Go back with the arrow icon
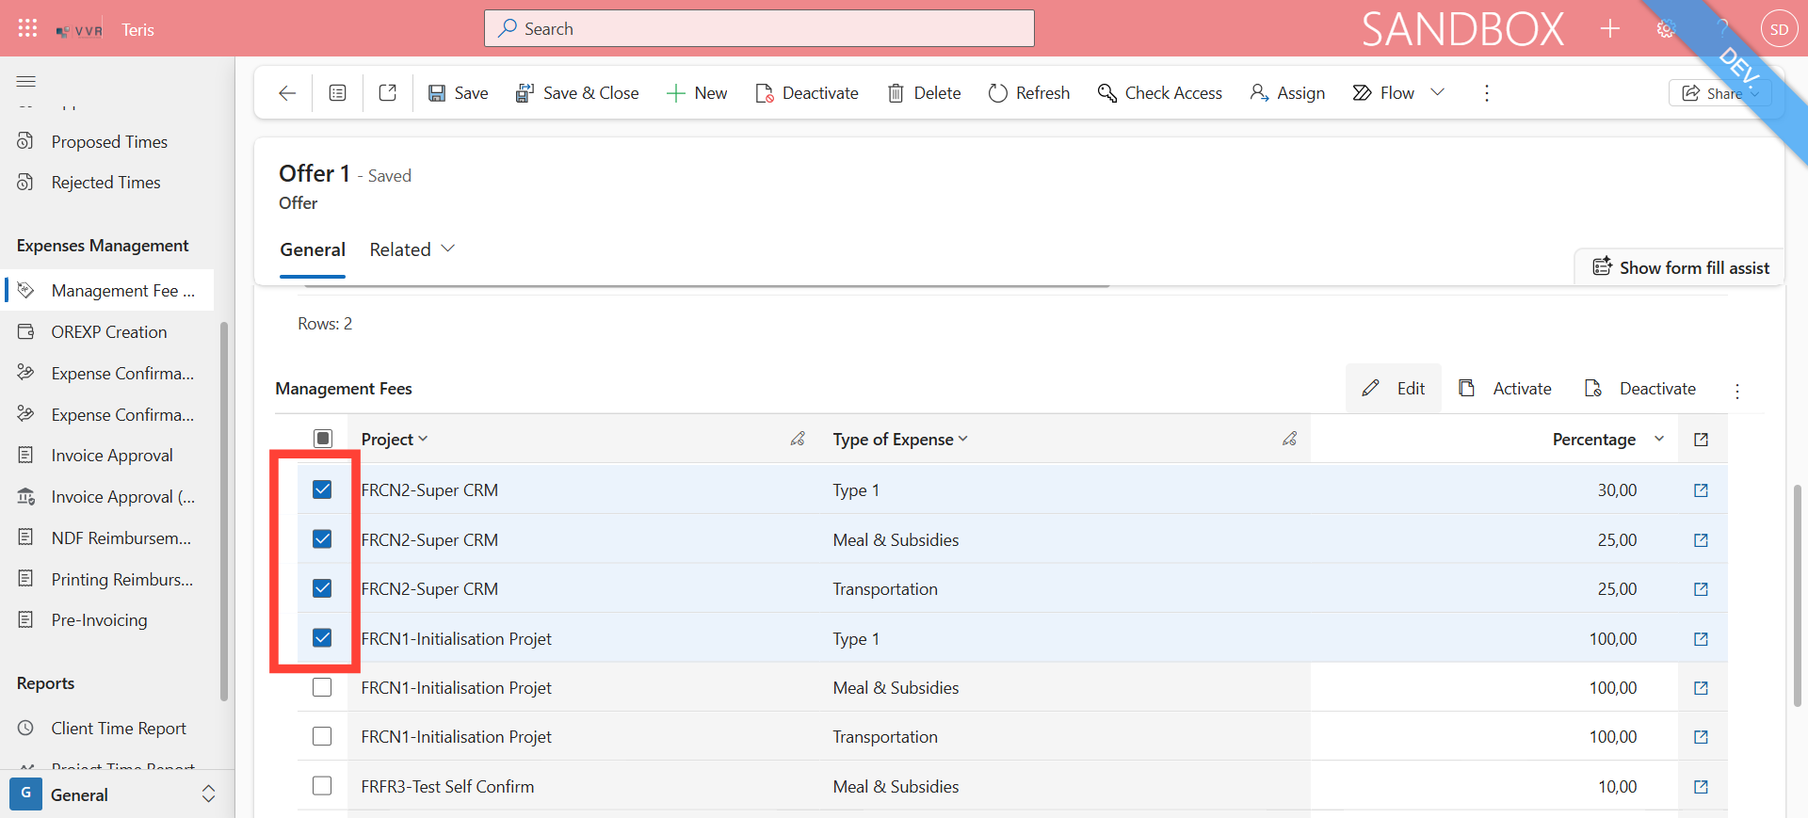 287,93
